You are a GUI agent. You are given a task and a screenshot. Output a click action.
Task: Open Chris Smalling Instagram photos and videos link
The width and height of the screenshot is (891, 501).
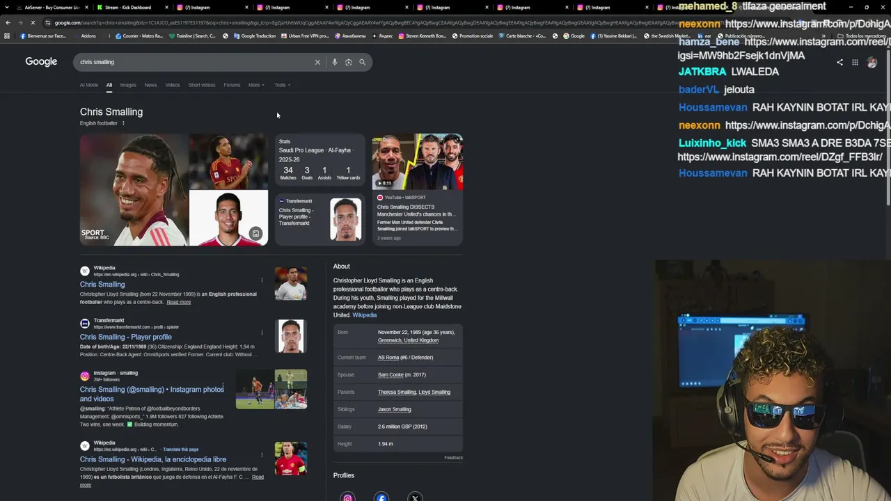pos(152,394)
